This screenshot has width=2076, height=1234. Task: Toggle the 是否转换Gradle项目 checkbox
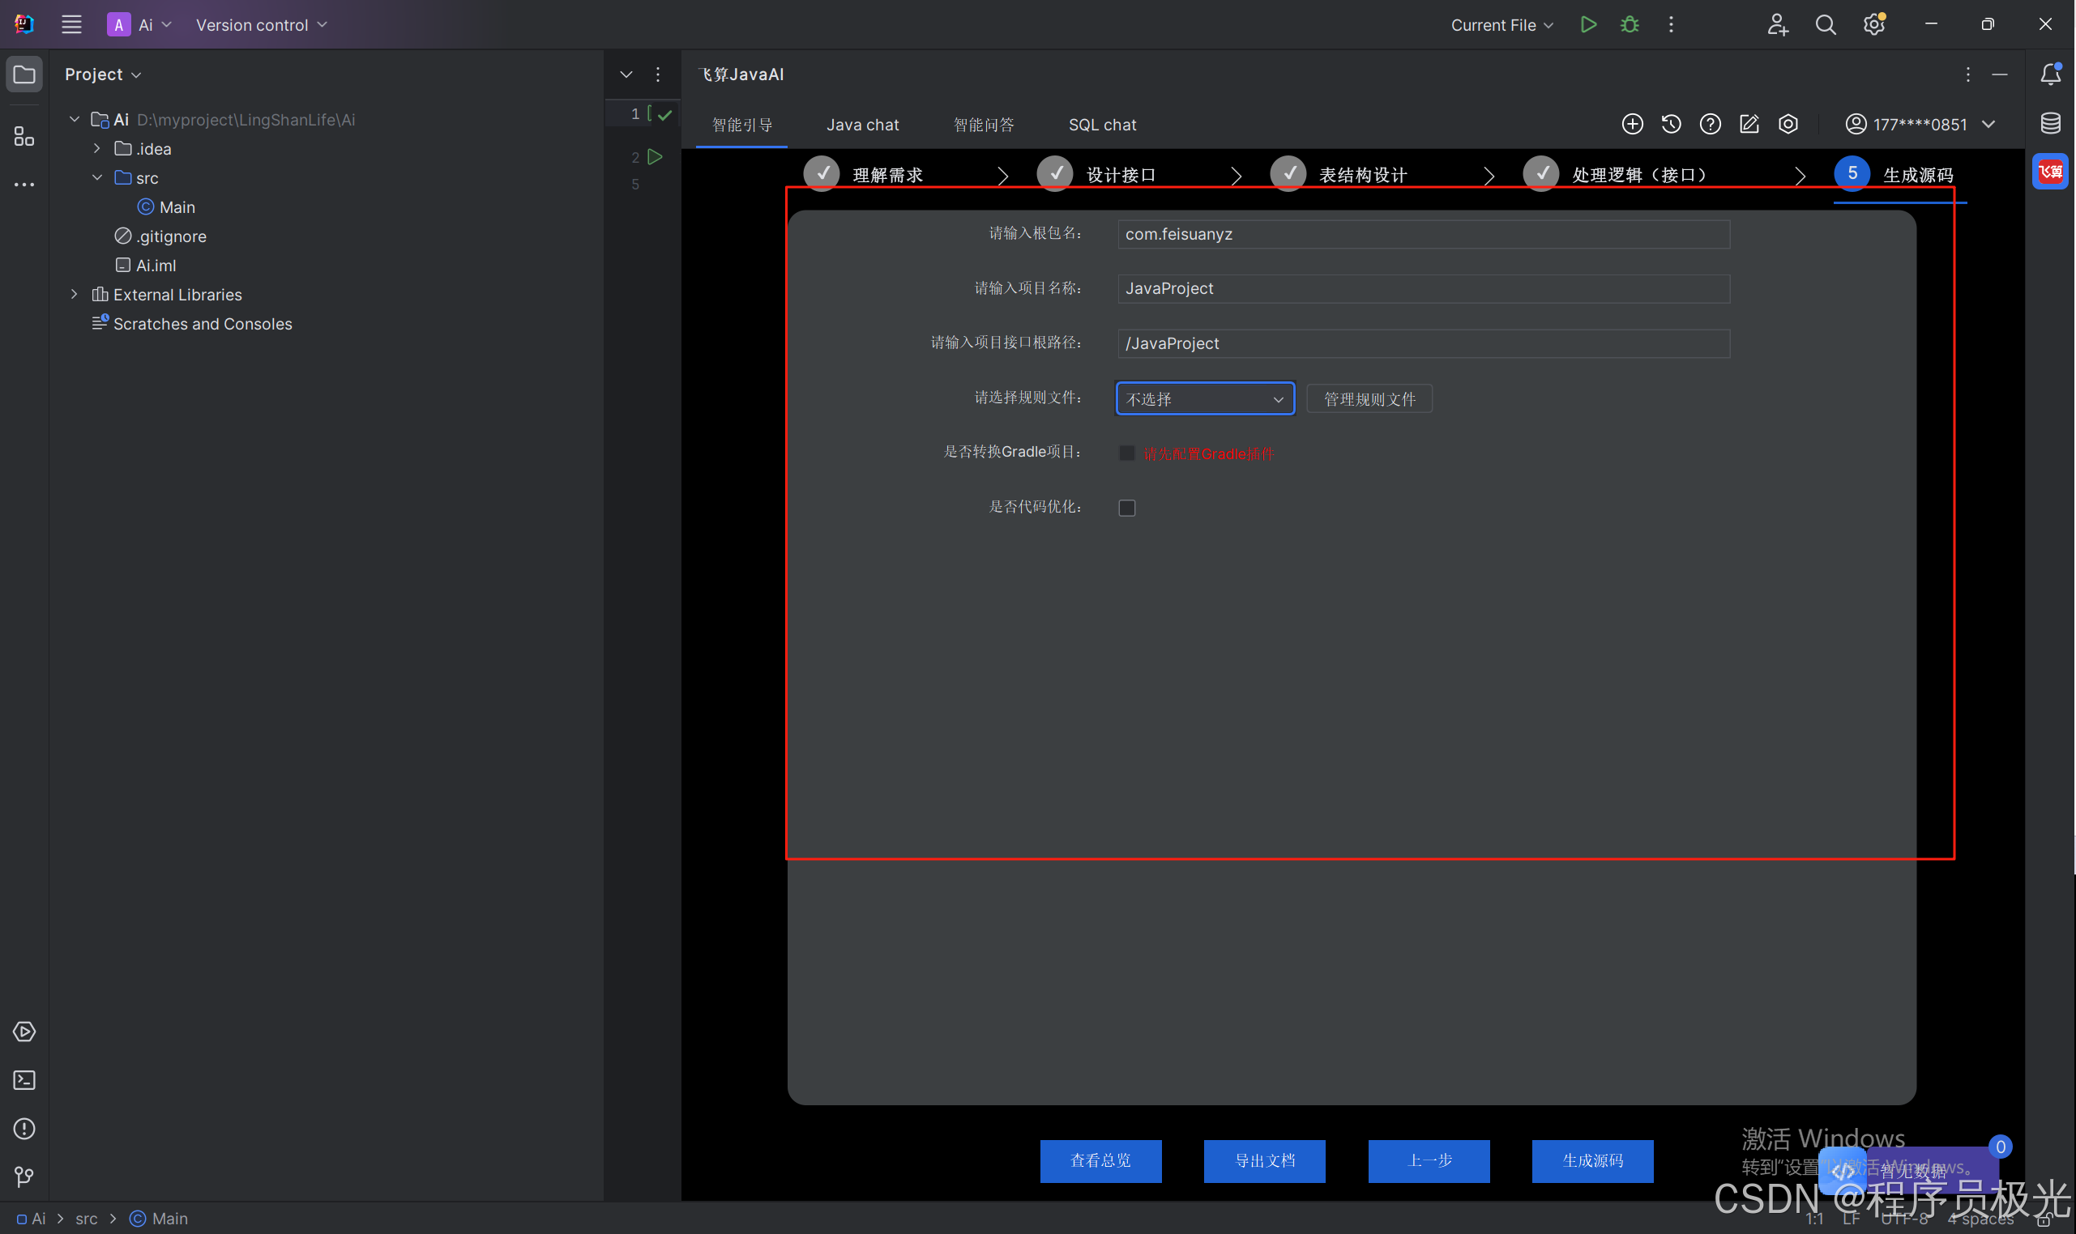(1126, 453)
